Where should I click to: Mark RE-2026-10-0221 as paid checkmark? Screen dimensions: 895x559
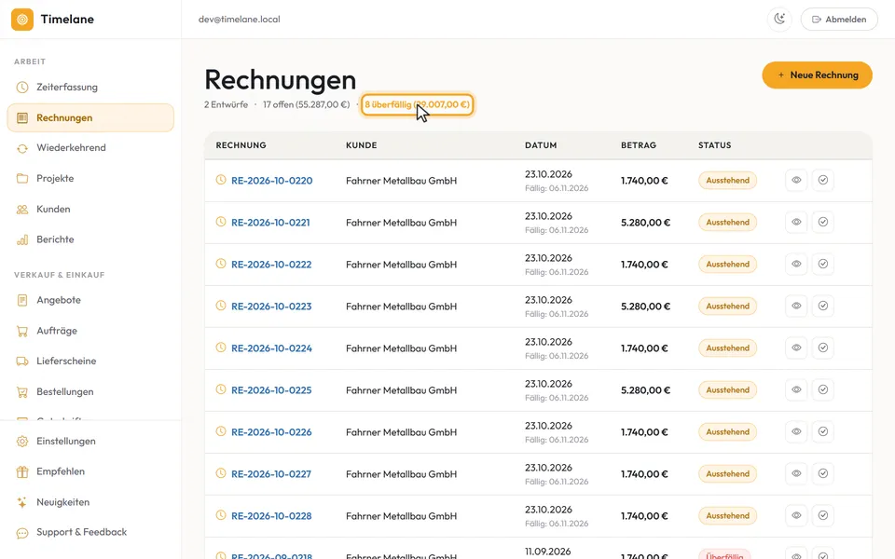823,222
